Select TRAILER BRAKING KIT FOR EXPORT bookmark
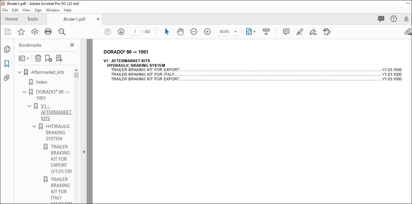This screenshot has height=204, width=412. 61,159
